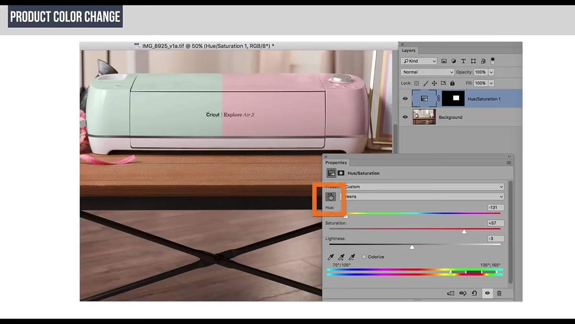575x324 pixels.
Task: Click the Fill 100% field
Action: [x=481, y=83]
